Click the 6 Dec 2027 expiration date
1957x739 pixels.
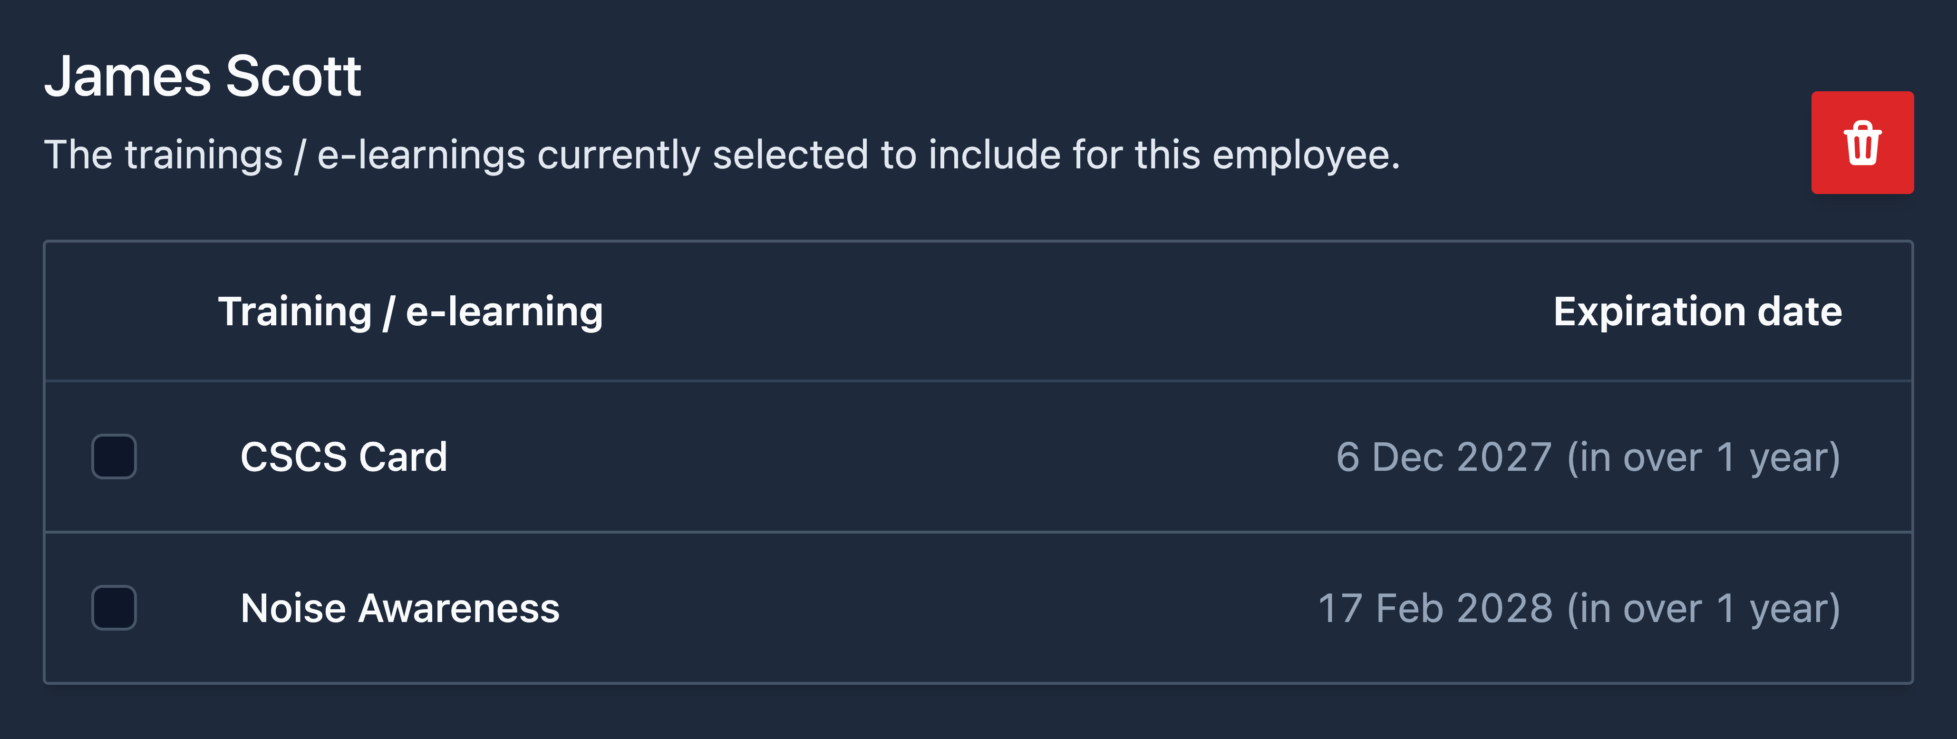[x=1444, y=457]
